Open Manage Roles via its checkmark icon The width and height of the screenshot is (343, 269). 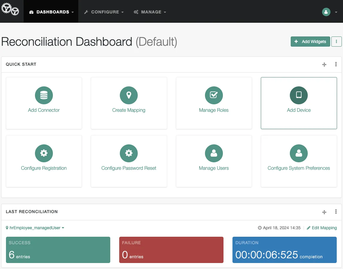214,95
